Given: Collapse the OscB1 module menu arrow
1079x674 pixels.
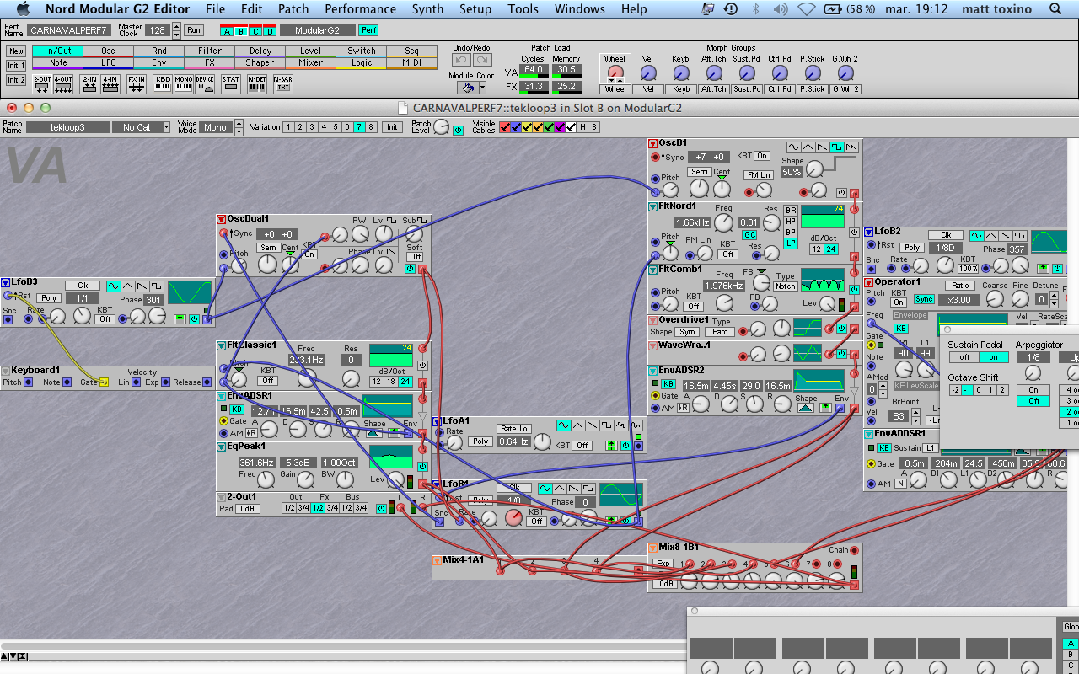Looking at the screenshot, I should click(652, 143).
